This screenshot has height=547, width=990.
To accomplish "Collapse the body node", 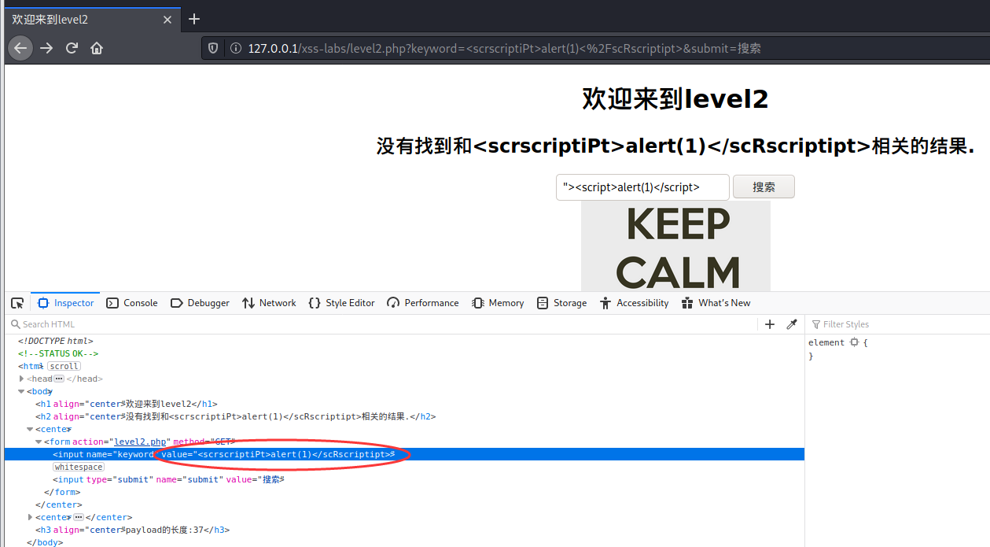I will (22, 391).
